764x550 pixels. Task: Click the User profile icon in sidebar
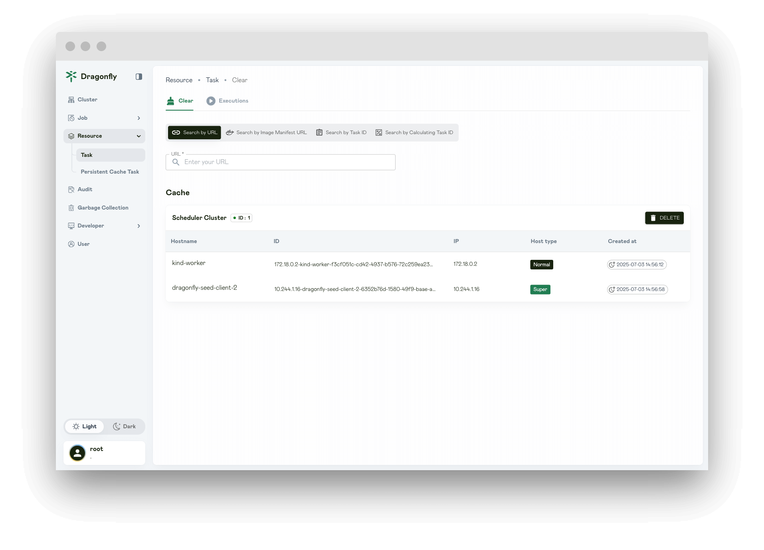click(x=71, y=244)
